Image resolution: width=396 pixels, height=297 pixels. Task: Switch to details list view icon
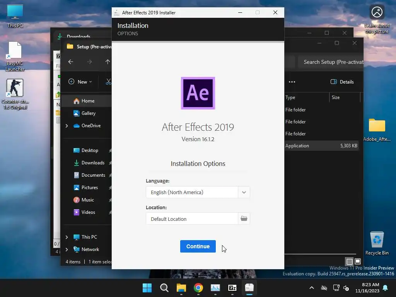(349, 261)
